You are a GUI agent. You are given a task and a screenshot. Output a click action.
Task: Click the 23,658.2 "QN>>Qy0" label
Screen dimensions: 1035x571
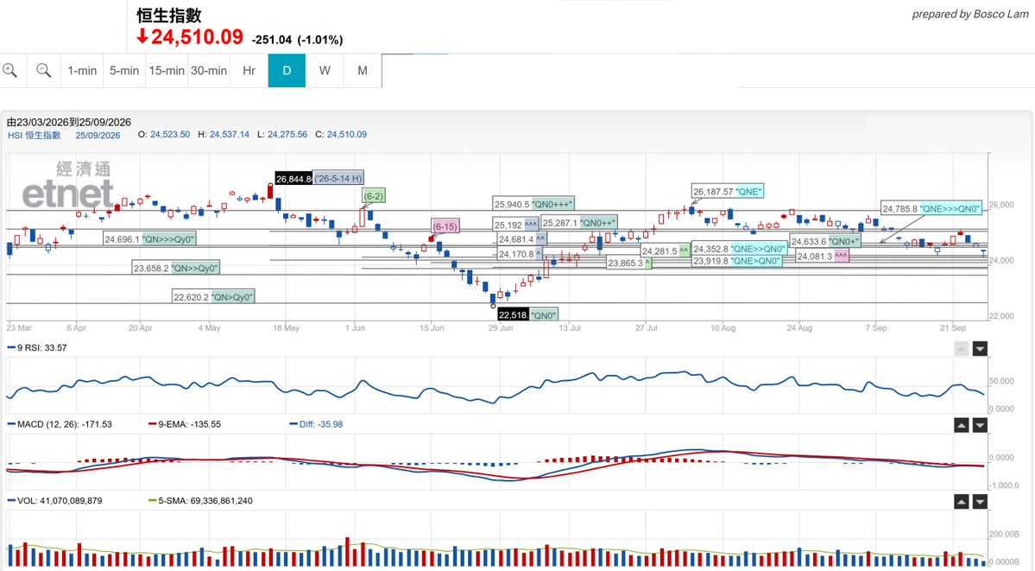coord(175,269)
